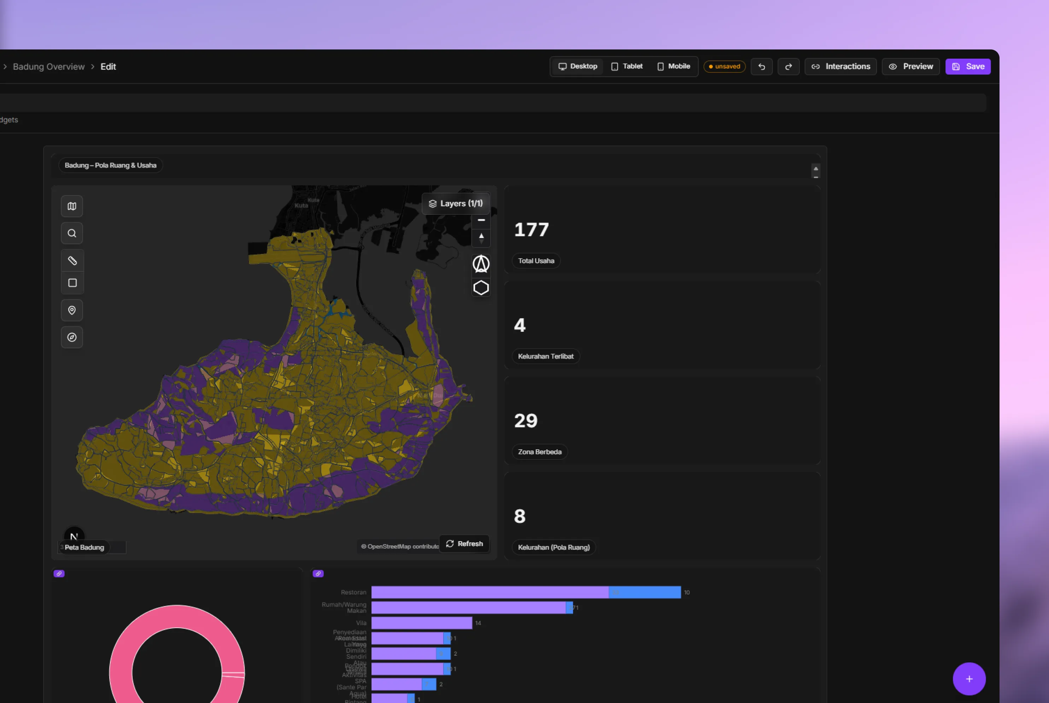
Task: Click the circular compass pitch icon
Action: click(481, 264)
